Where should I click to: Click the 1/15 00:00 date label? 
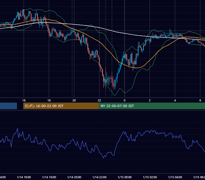click(125, 177)
